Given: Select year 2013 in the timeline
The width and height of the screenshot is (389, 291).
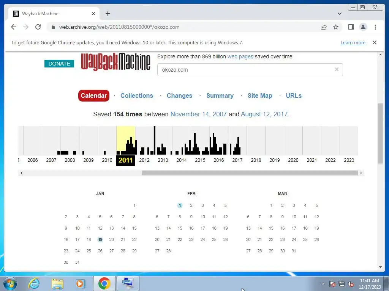Looking at the screenshot, I should coord(163,160).
